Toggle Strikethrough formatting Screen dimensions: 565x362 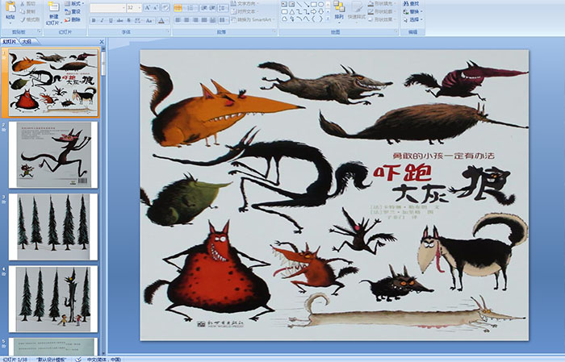[119, 20]
